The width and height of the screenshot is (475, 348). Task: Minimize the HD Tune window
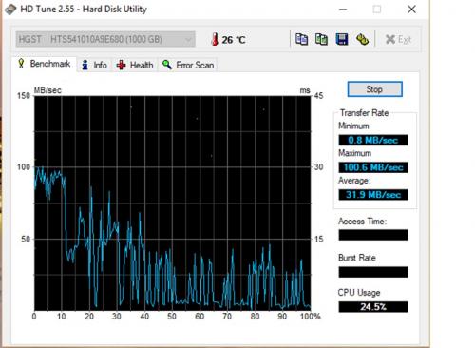point(343,10)
